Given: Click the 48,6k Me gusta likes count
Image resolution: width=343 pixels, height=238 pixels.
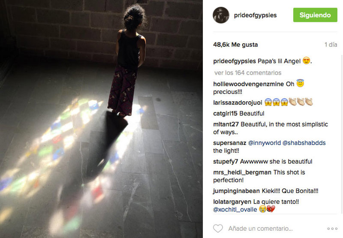Looking at the screenshot, I should [x=235, y=45].
